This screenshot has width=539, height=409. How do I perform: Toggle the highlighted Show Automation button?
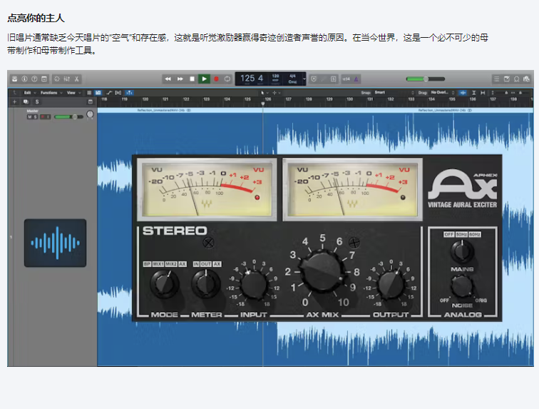click(x=98, y=93)
